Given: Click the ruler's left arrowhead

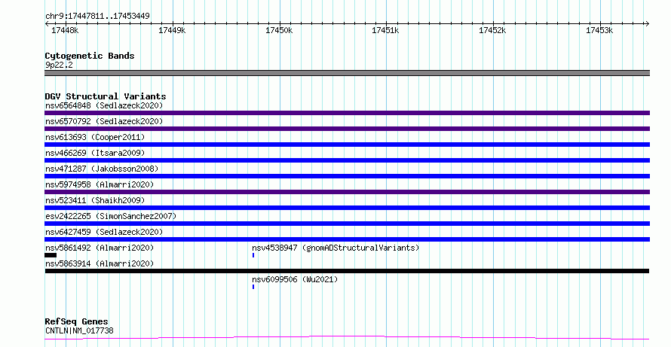Looking at the screenshot, I should (x=47, y=24).
